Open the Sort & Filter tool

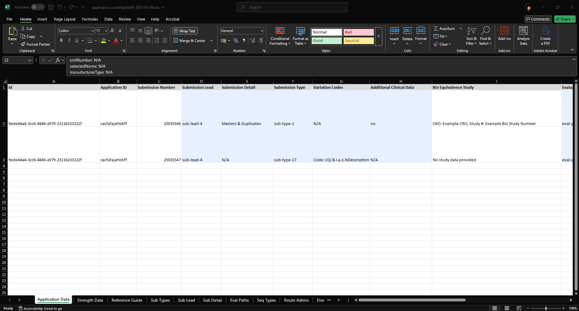pos(471,31)
